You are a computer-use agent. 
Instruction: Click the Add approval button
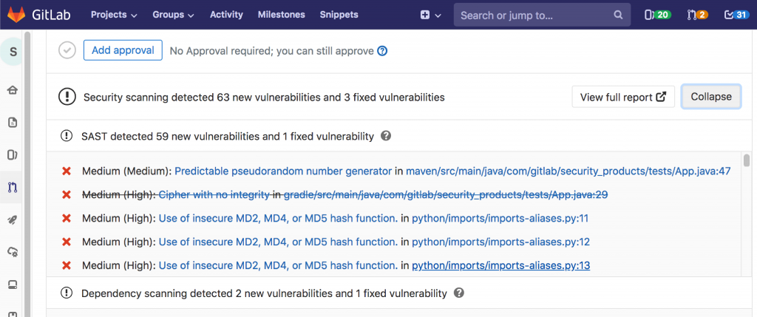click(x=123, y=50)
